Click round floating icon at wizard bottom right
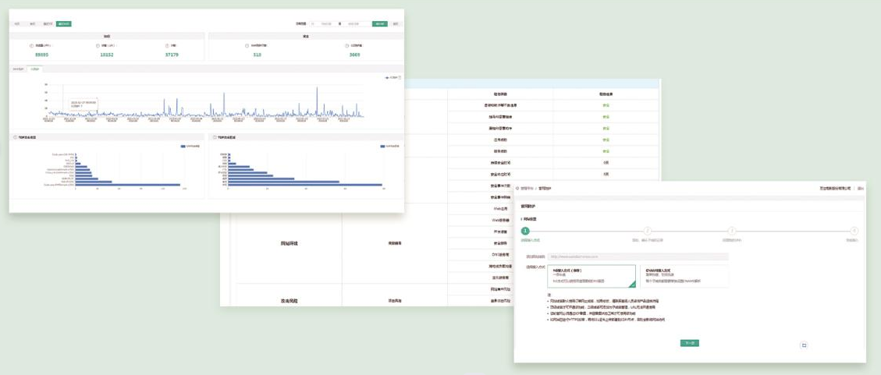 [x=804, y=345]
